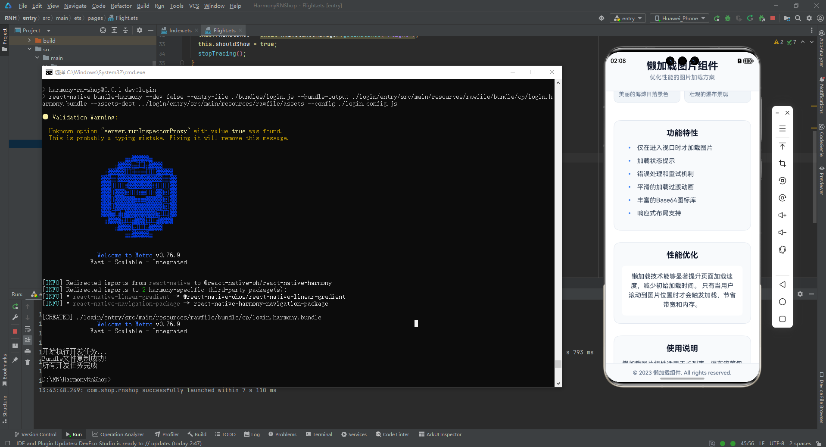This screenshot has height=447, width=826.
Task: Rerun the app in the Run panel
Action: click(15, 306)
